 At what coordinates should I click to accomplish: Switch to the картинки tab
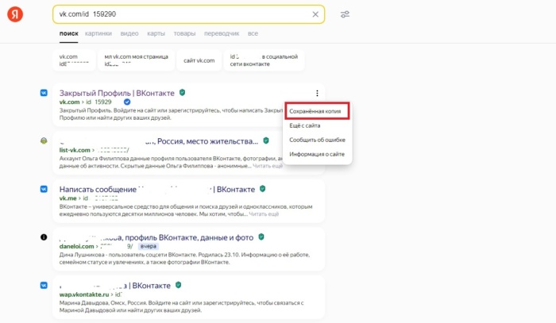click(98, 34)
